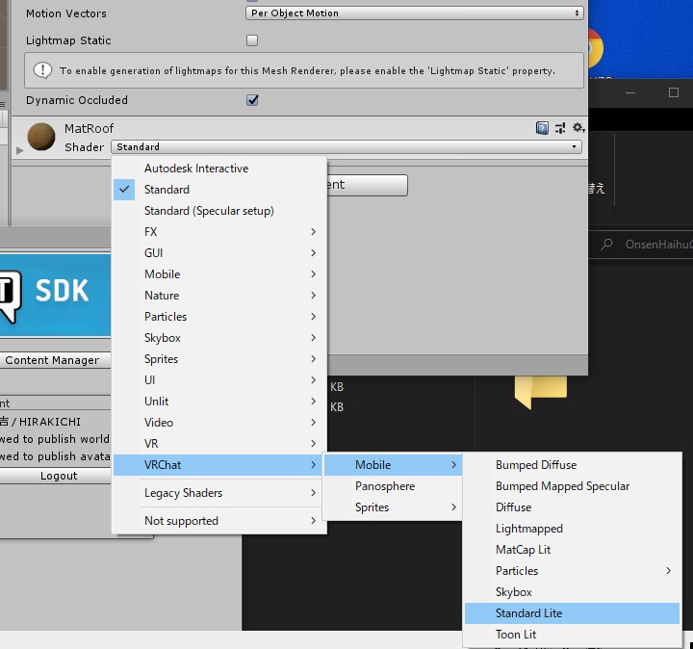This screenshot has width=693, height=649.
Task: Select the checked Standard shader entry
Action: [x=219, y=190]
